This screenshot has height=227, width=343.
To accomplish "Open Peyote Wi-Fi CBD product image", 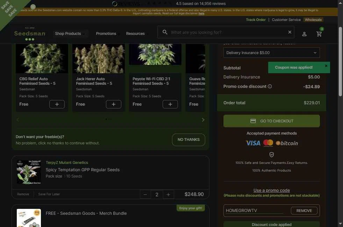I will coord(155,54).
